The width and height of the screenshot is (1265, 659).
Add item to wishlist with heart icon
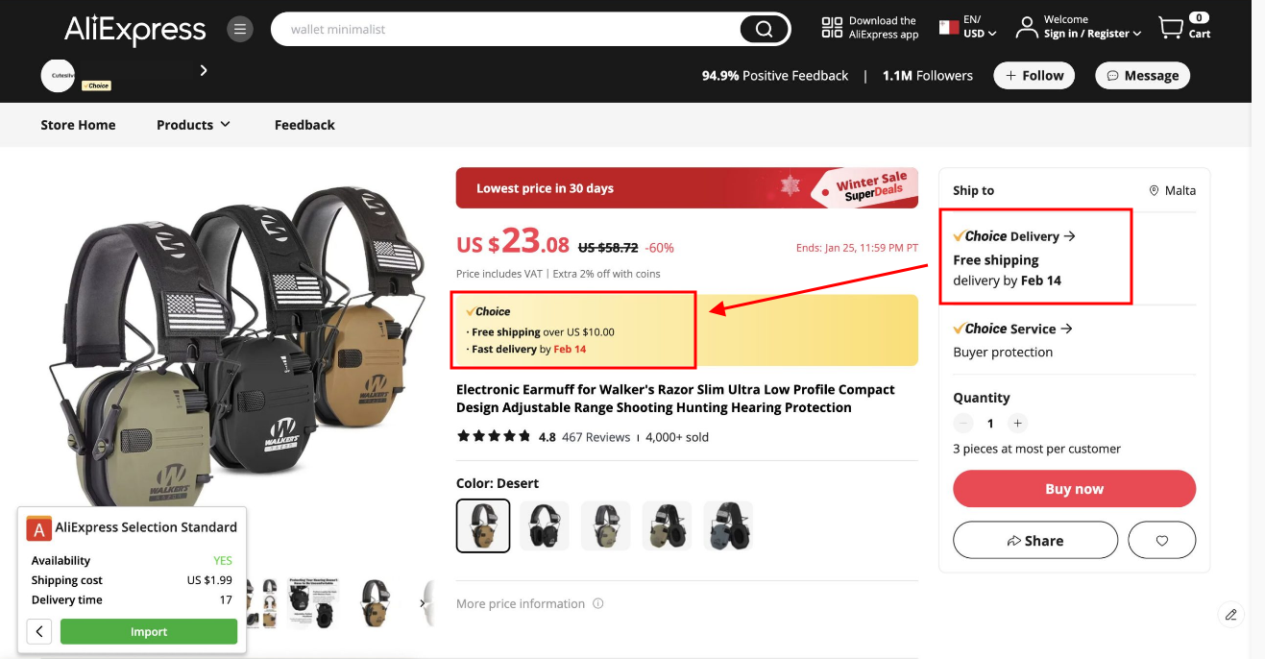click(x=1162, y=540)
